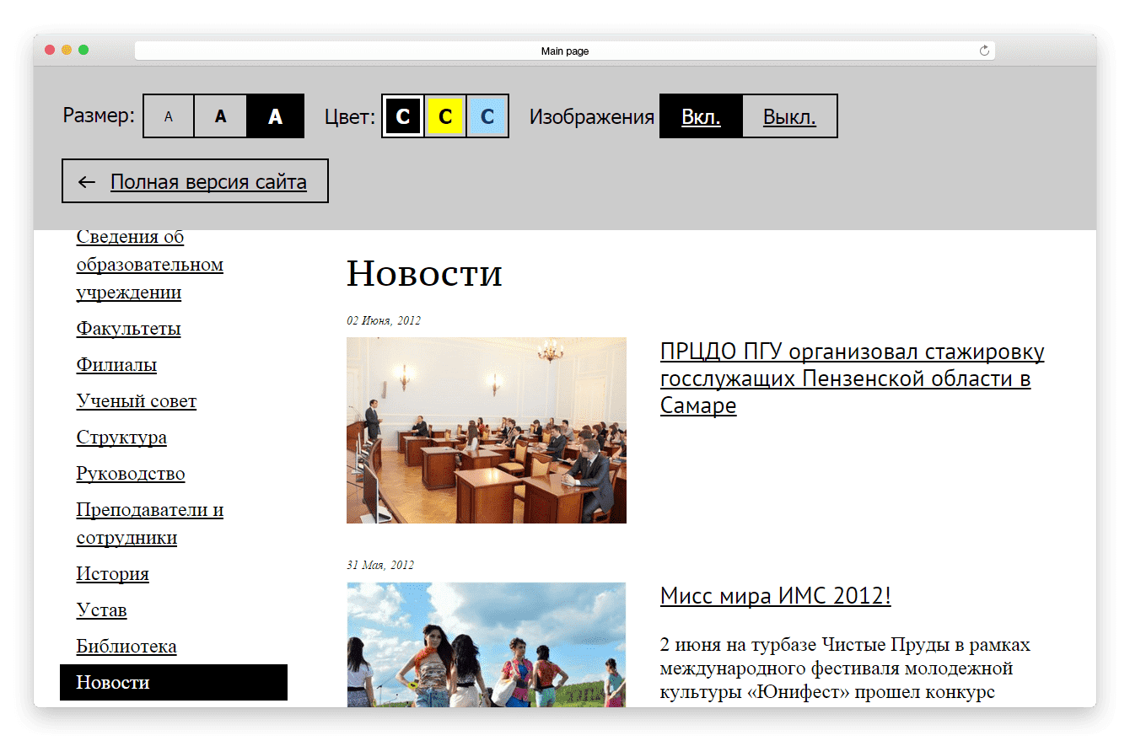1130x741 pixels.
Task: Choose the black color scheme swatch
Action: click(x=403, y=116)
